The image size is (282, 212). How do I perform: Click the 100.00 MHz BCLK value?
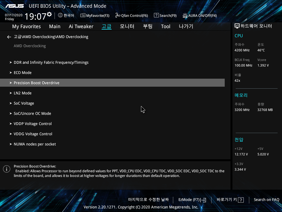pyautogui.click(x=243, y=65)
